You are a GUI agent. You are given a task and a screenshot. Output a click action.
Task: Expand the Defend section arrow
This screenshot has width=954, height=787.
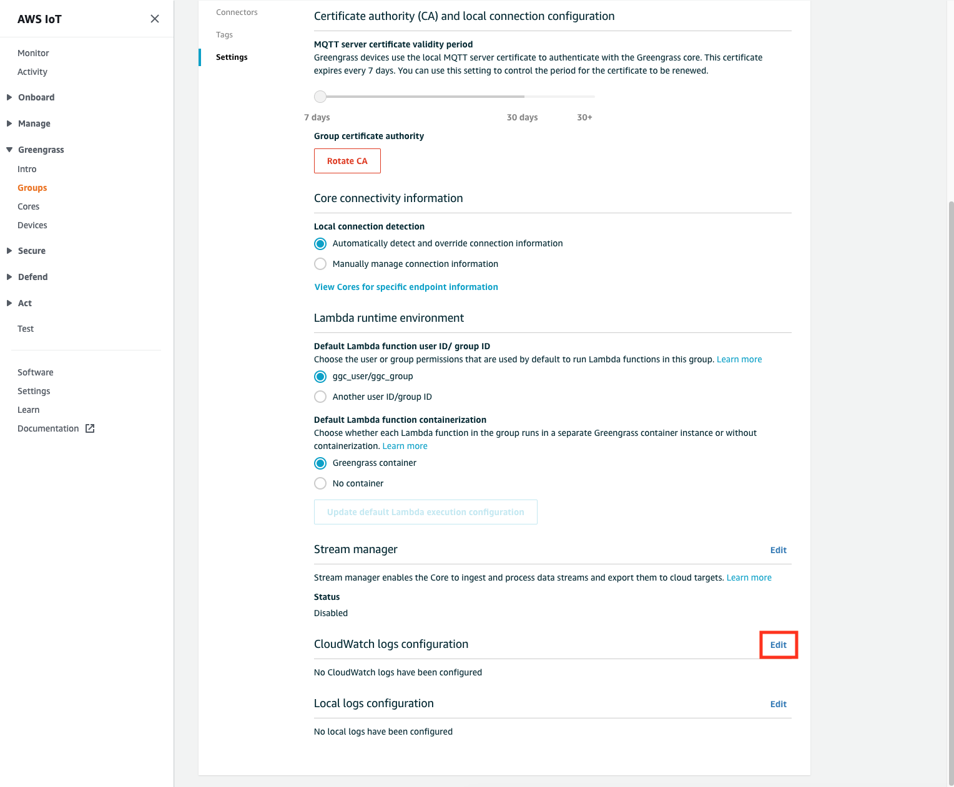click(9, 277)
